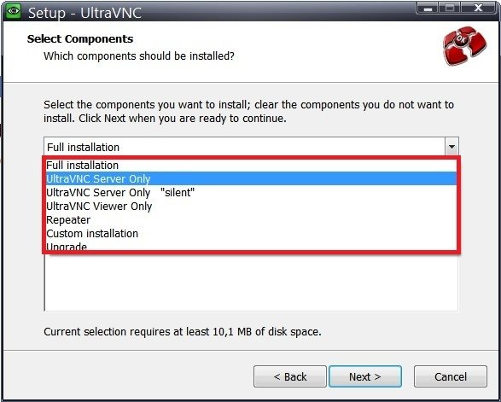Cancel the UltraVNC setup

click(x=451, y=376)
